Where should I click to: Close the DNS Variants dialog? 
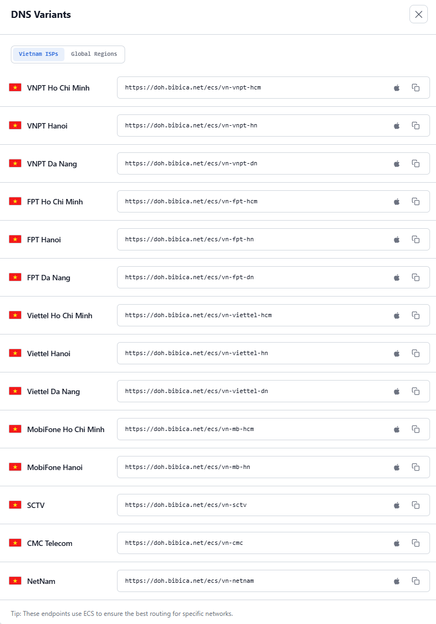point(419,14)
